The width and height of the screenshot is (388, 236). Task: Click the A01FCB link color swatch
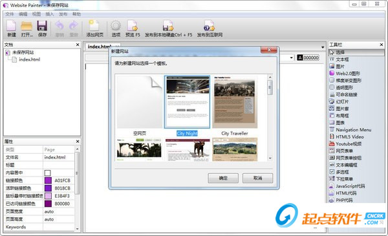pos(48,180)
